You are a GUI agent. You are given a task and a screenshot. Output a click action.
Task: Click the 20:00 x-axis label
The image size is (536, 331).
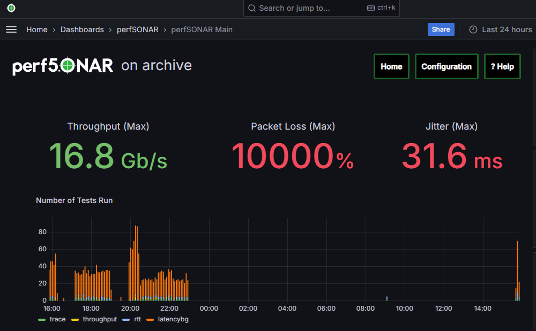130,308
